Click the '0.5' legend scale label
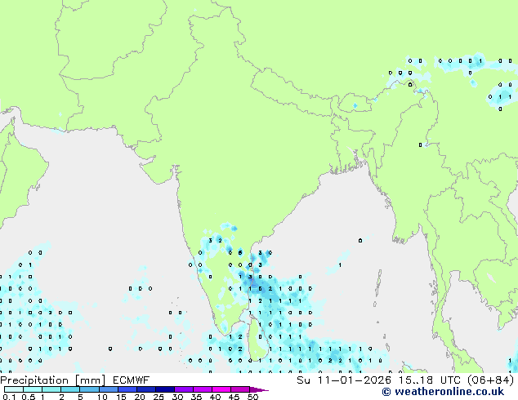 pyautogui.click(x=29, y=397)
